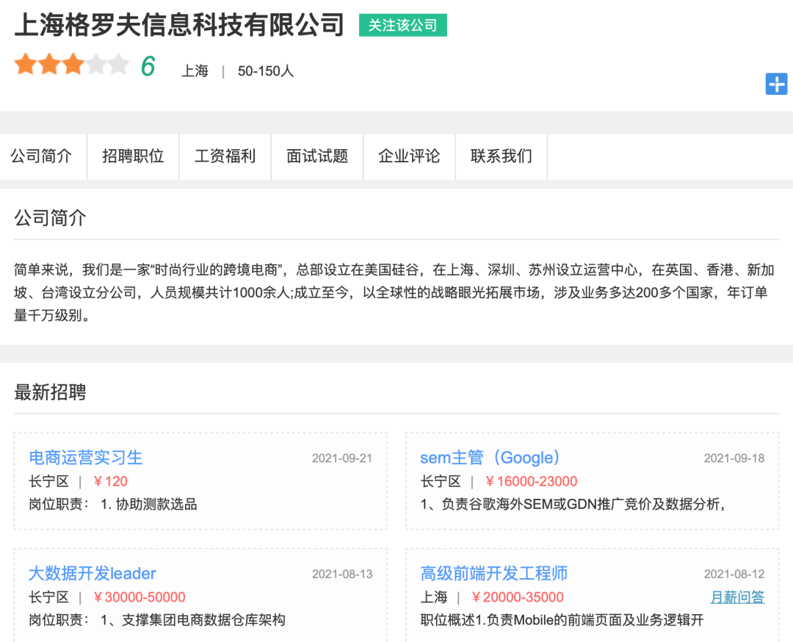The width and height of the screenshot is (793, 642).
Task: Click the first orange rating star
Action: 26,65
